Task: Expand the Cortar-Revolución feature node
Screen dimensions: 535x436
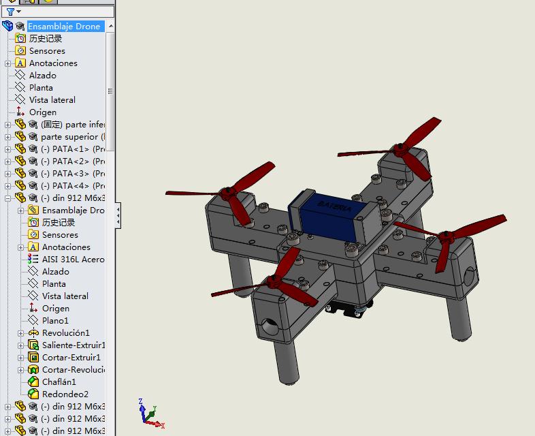Action: tap(21, 370)
